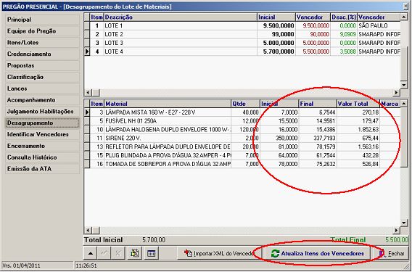Select LÂMPADA MISTA 160 W material row
Viewport: 412px width, 272px height.
pyautogui.click(x=242, y=112)
